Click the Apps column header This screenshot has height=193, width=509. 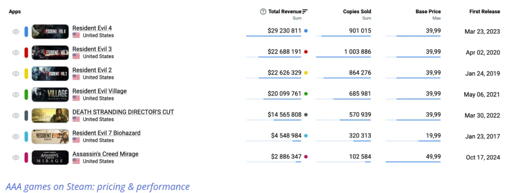(x=15, y=12)
